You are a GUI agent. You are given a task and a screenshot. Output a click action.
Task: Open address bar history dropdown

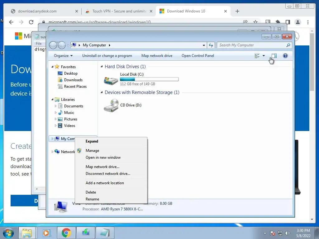pyautogui.click(x=204, y=45)
